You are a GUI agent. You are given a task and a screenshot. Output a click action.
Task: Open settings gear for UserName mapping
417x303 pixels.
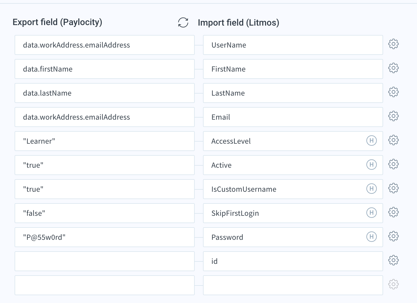pyautogui.click(x=394, y=44)
